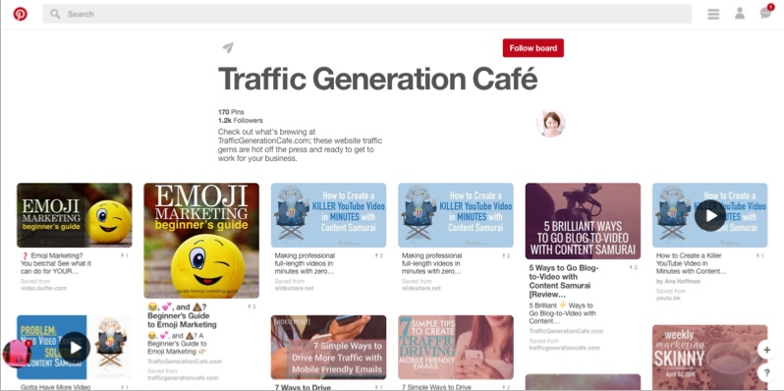Click the magnifier icon in search bar
Viewport: 784px width, 391px height.
pos(55,14)
